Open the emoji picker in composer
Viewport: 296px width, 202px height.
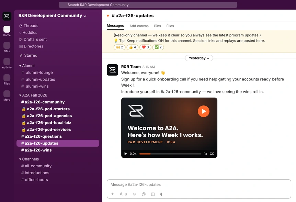134,194
